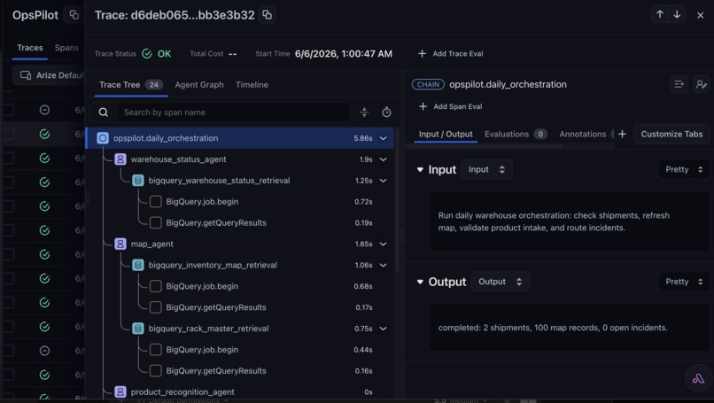714x403 pixels.
Task: Open the Arize Default view button
Action: tap(49, 75)
